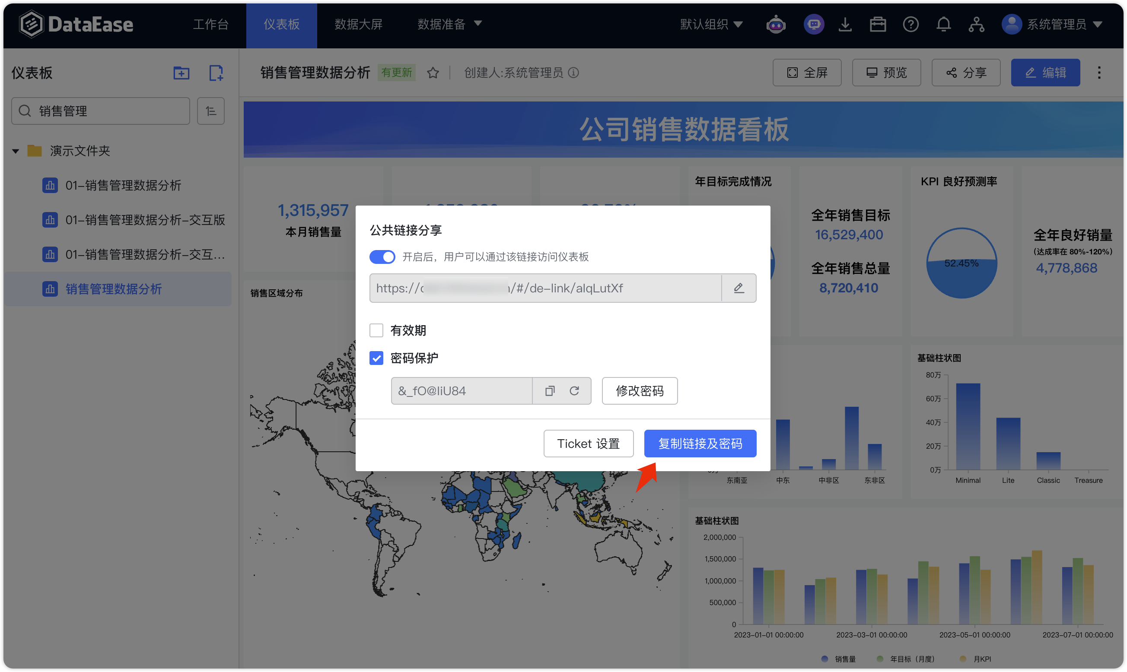Screen dimensions: 1127x672
Task: Collapse the 演示文件夹 folder
Action: pyautogui.click(x=16, y=151)
